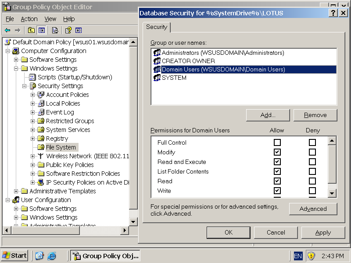Click the Back arrow toolbar icon
The image size is (351, 263).
7,30
